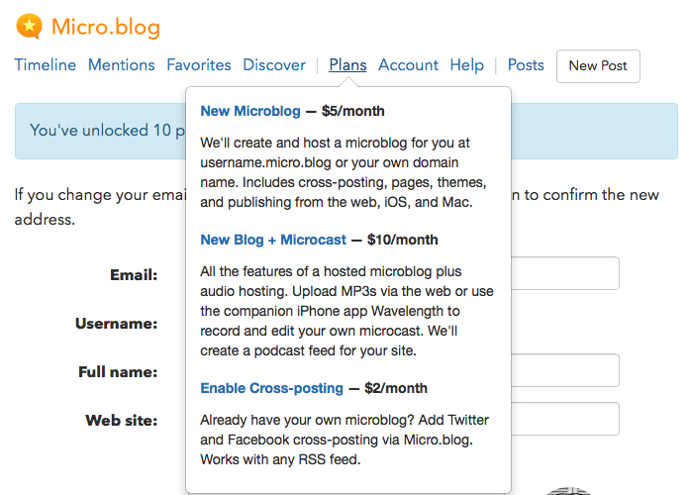
Task: Go to Mentions
Action: 122,64
